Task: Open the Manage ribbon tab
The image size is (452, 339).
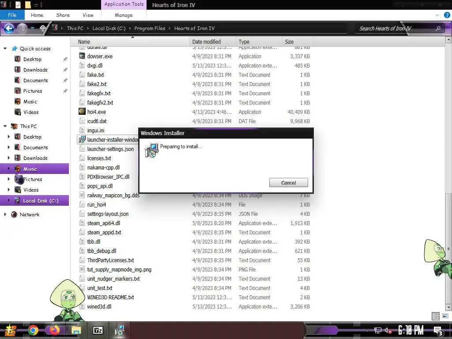Action: (x=124, y=15)
